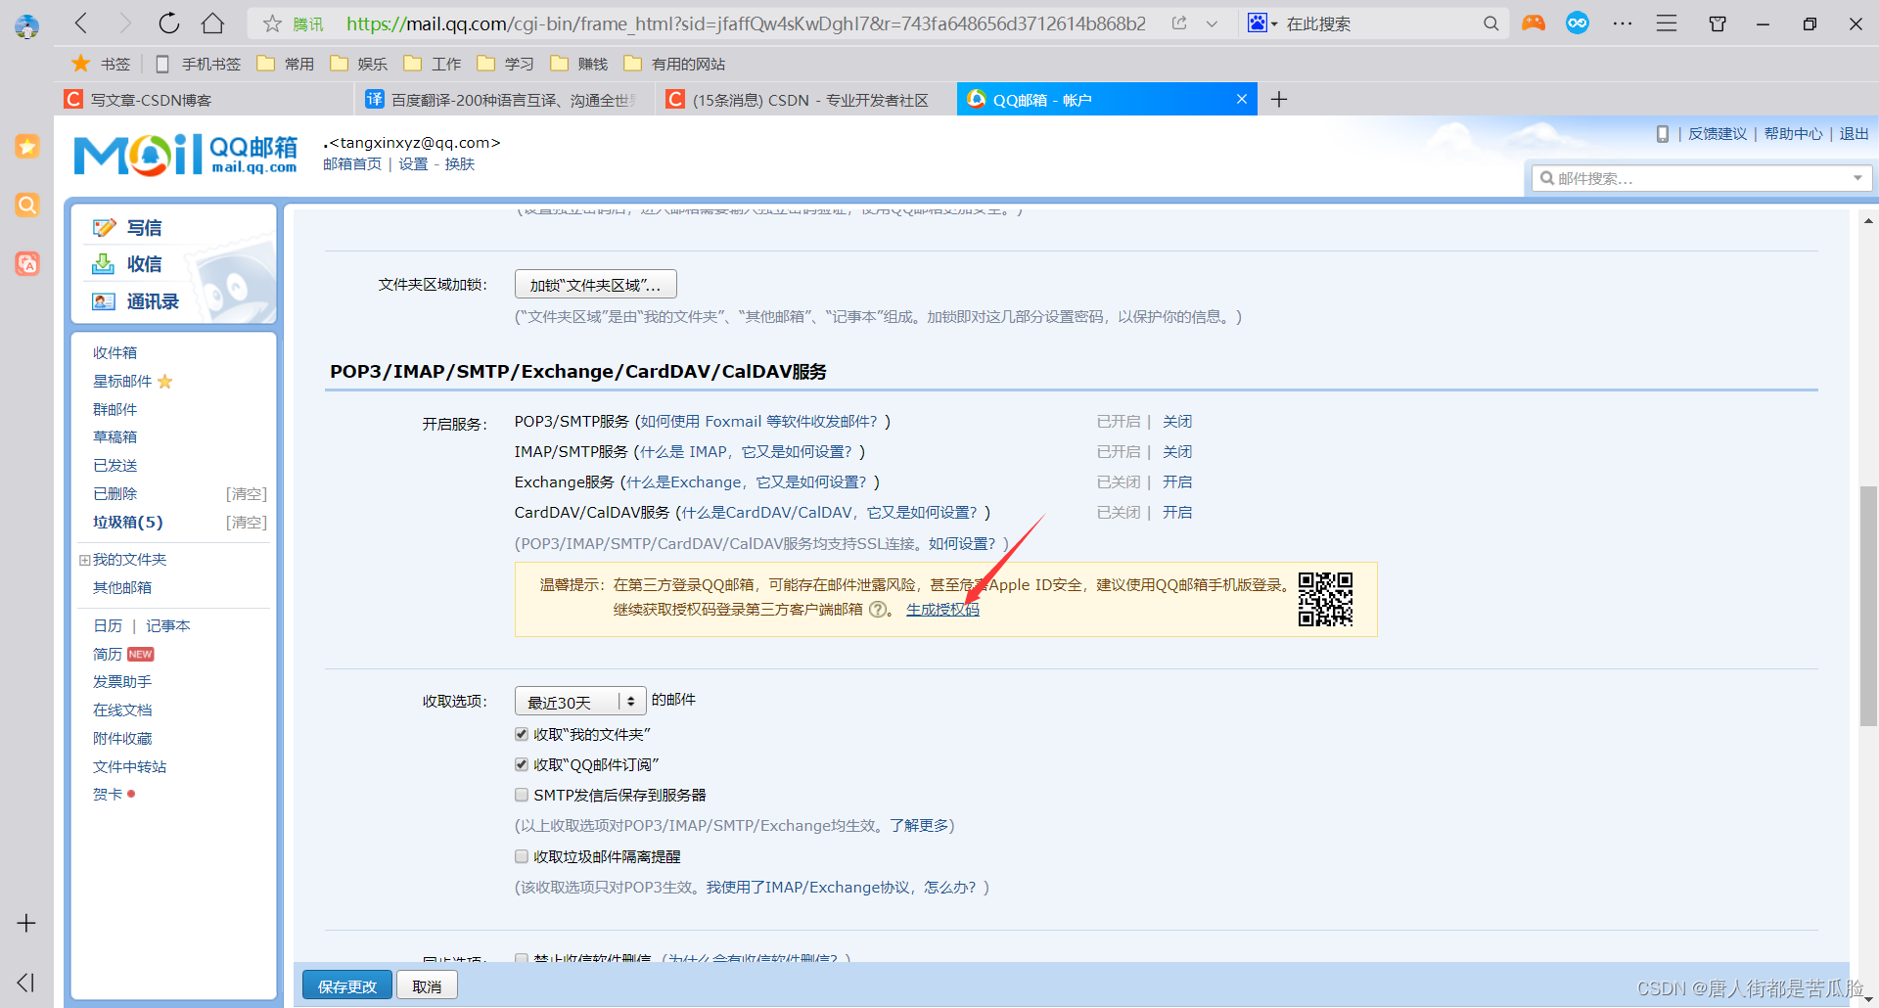Open the 换肤 skin link
This screenshot has width=1879, height=1008.
[x=460, y=164]
